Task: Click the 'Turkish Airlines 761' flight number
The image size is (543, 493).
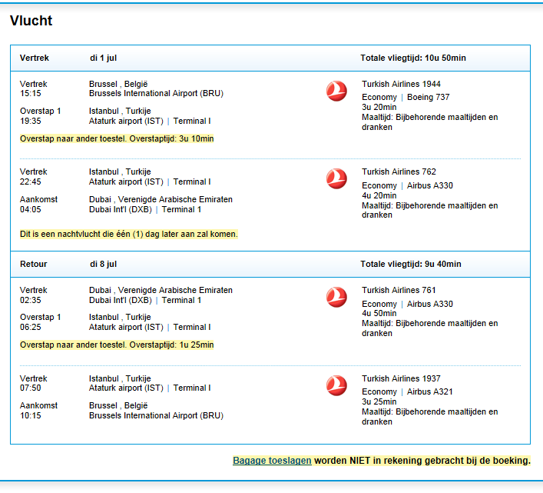Action: click(x=399, y=290)
